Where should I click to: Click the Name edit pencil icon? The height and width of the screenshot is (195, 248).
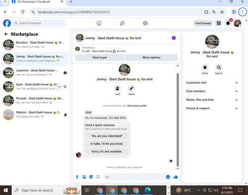(x=131, y=88)
